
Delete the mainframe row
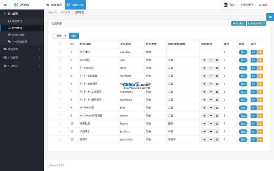[x=260, y=92]
